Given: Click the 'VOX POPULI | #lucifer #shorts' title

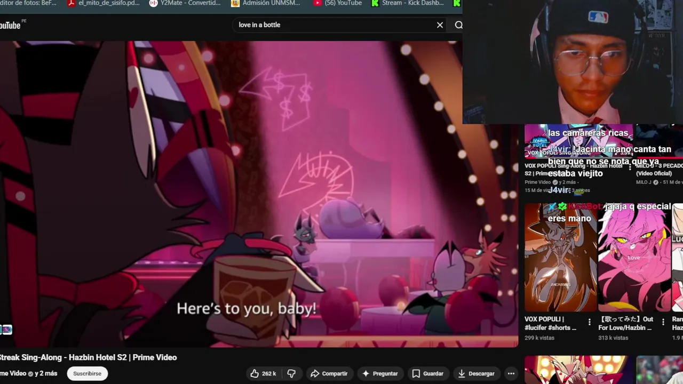Looking at the screenshot, I should pos(551,323).
